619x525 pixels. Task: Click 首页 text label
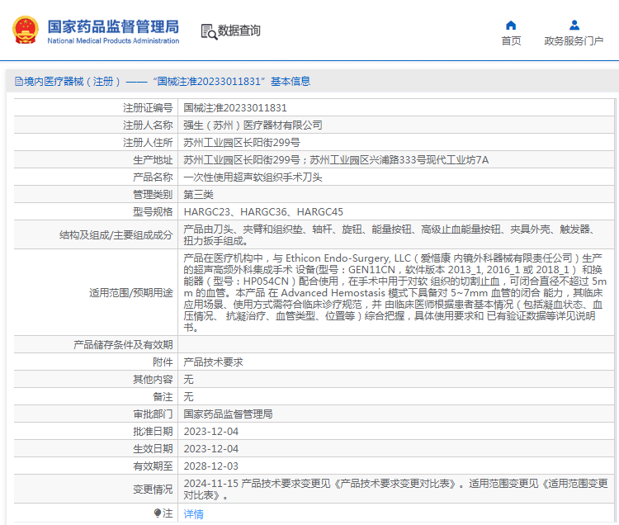tap(511, 41)
